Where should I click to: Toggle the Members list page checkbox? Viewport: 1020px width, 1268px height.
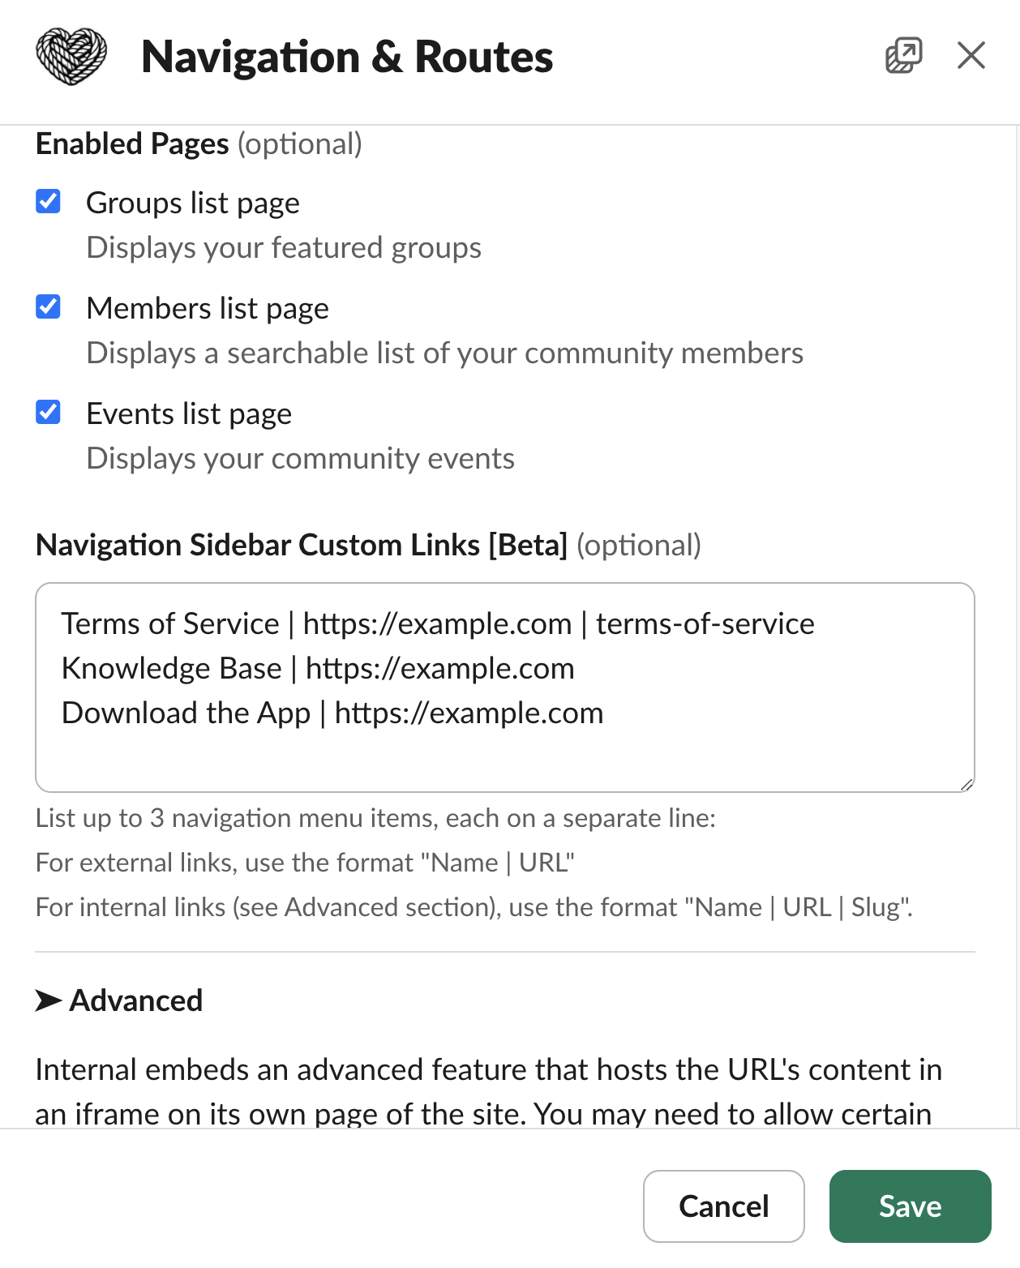point(49,306)
